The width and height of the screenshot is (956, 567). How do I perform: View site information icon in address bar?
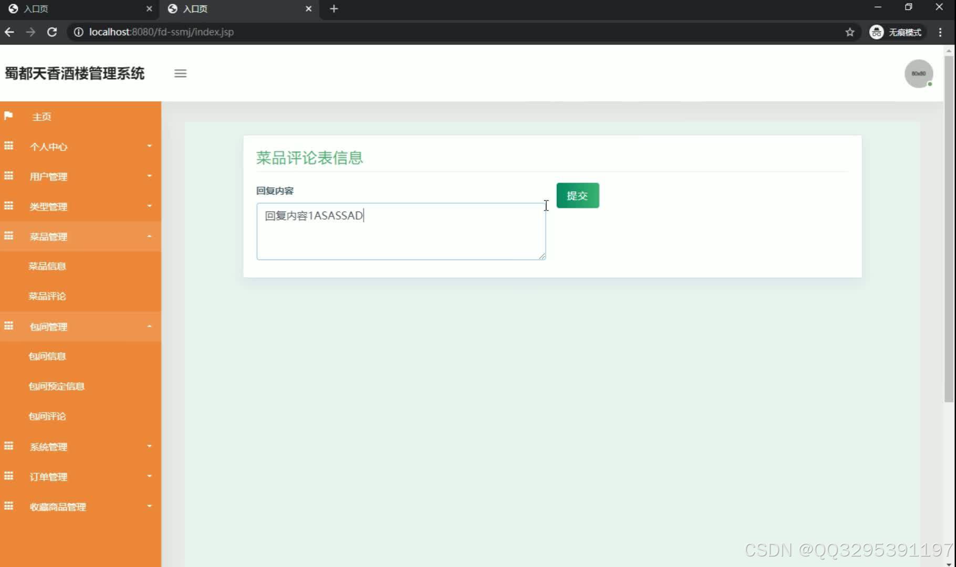tap(78, 32)
